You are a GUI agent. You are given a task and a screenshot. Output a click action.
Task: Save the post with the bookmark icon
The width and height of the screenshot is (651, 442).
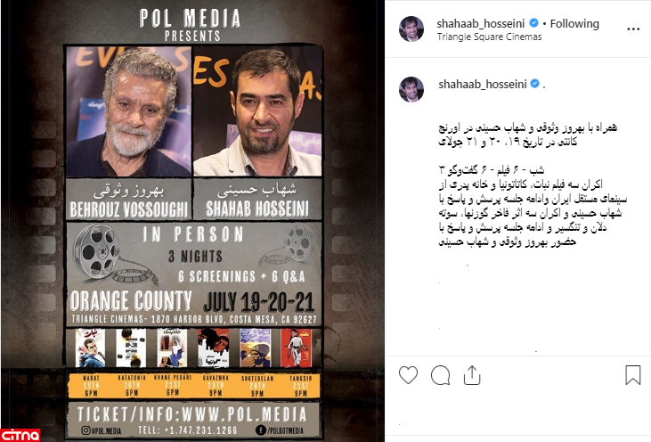(x=632, y=374)
